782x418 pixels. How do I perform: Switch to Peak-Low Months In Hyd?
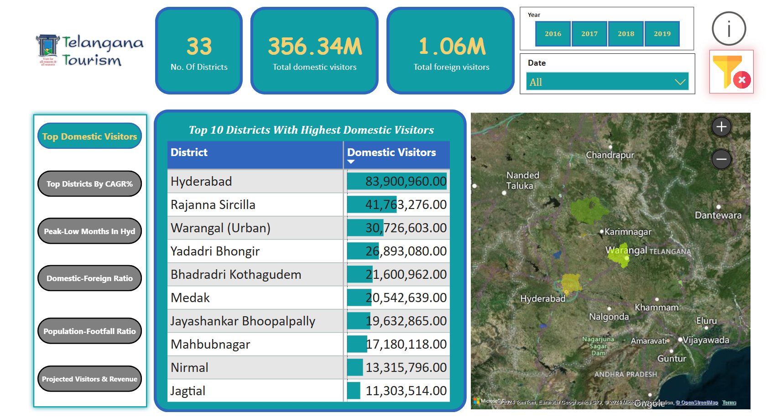[89, 231]
